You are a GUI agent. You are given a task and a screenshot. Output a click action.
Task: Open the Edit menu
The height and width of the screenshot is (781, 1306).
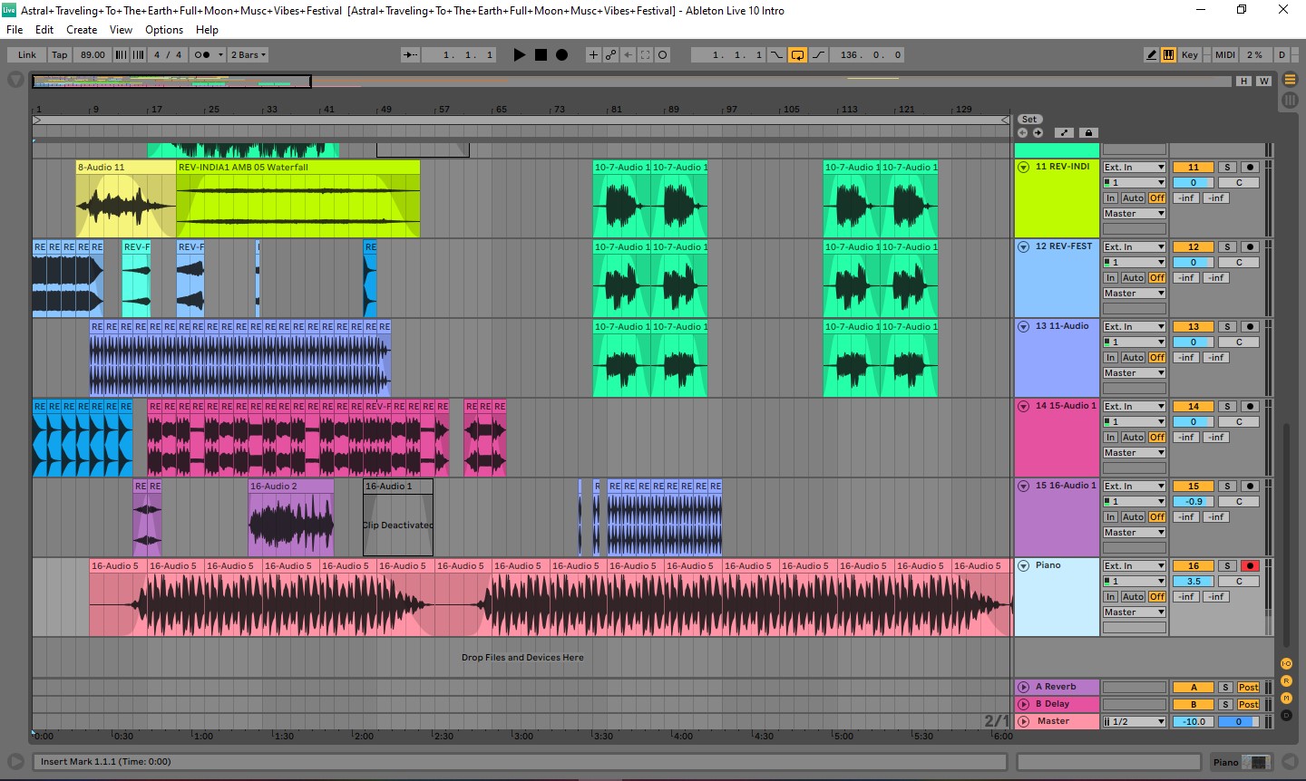click(x=44, y=30)
